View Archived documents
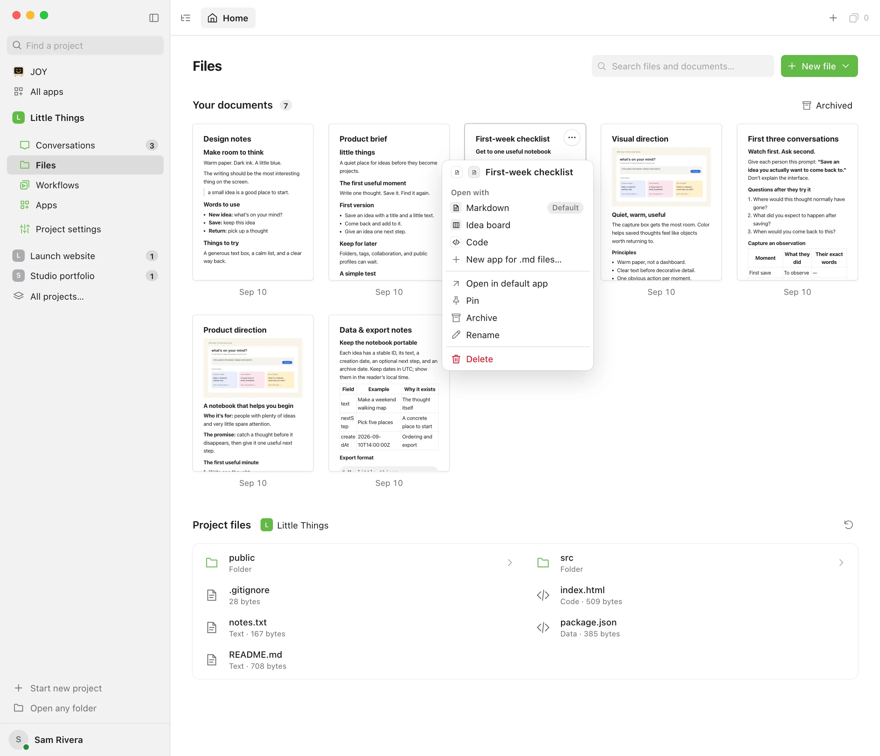The width and height of the screenshot is (880, 756). point(827,105)
